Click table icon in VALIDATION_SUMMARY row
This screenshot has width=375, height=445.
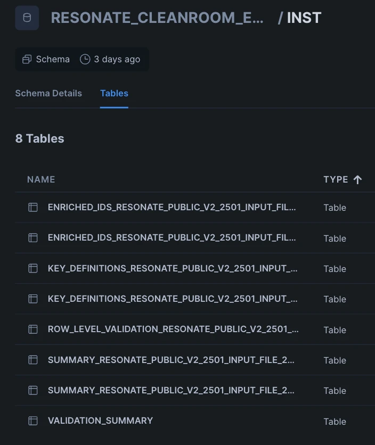point(33,421)
